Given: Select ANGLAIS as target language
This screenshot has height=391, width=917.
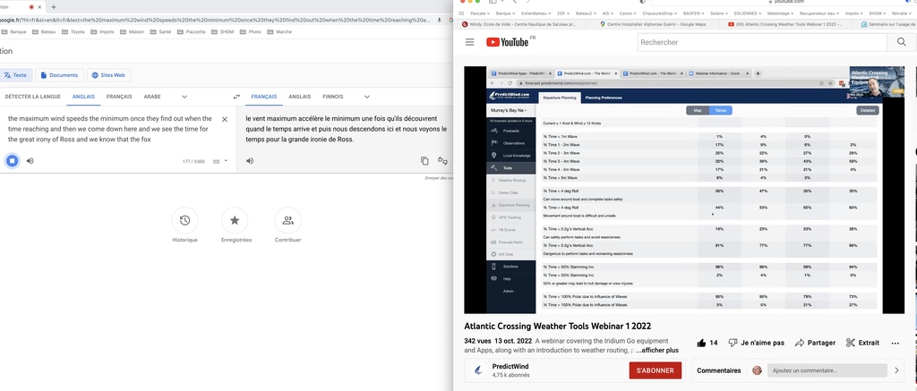Looking at the screenshot, I should point(299,97).
